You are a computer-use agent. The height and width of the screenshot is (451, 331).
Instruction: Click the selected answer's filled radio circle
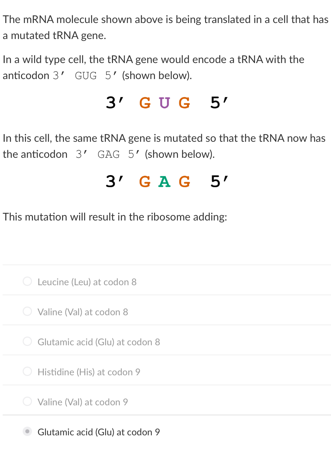click(27, 431)
